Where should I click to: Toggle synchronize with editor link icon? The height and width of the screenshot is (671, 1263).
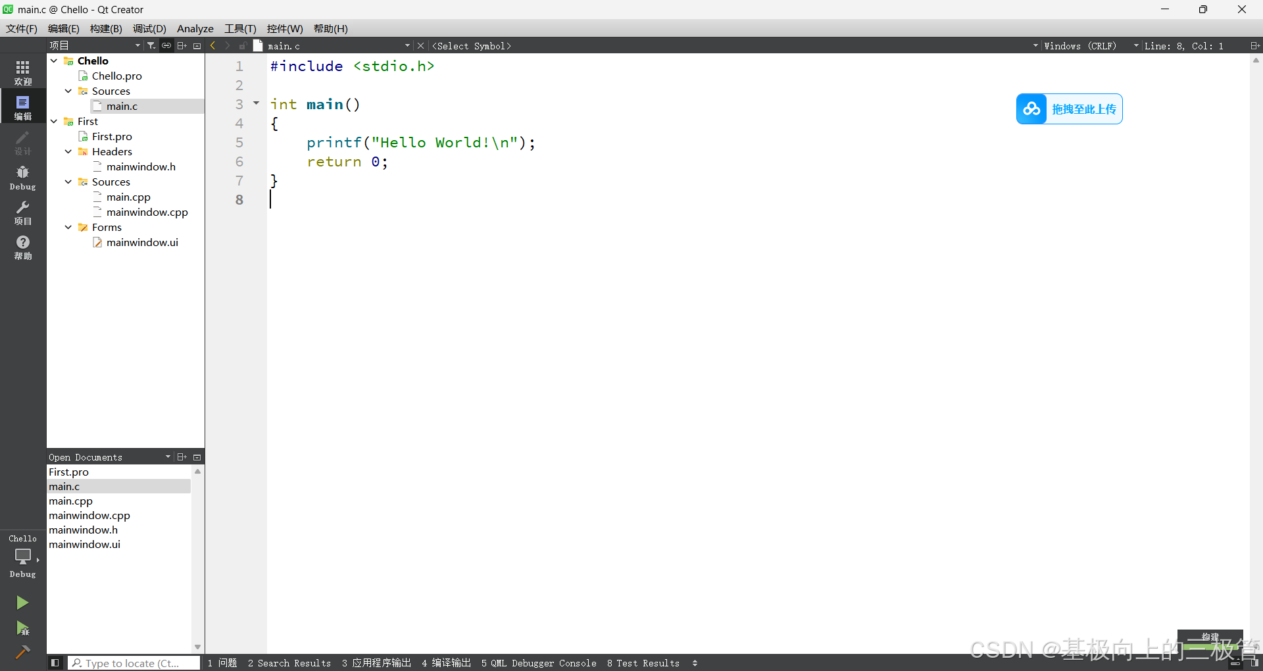click(166, 45)
